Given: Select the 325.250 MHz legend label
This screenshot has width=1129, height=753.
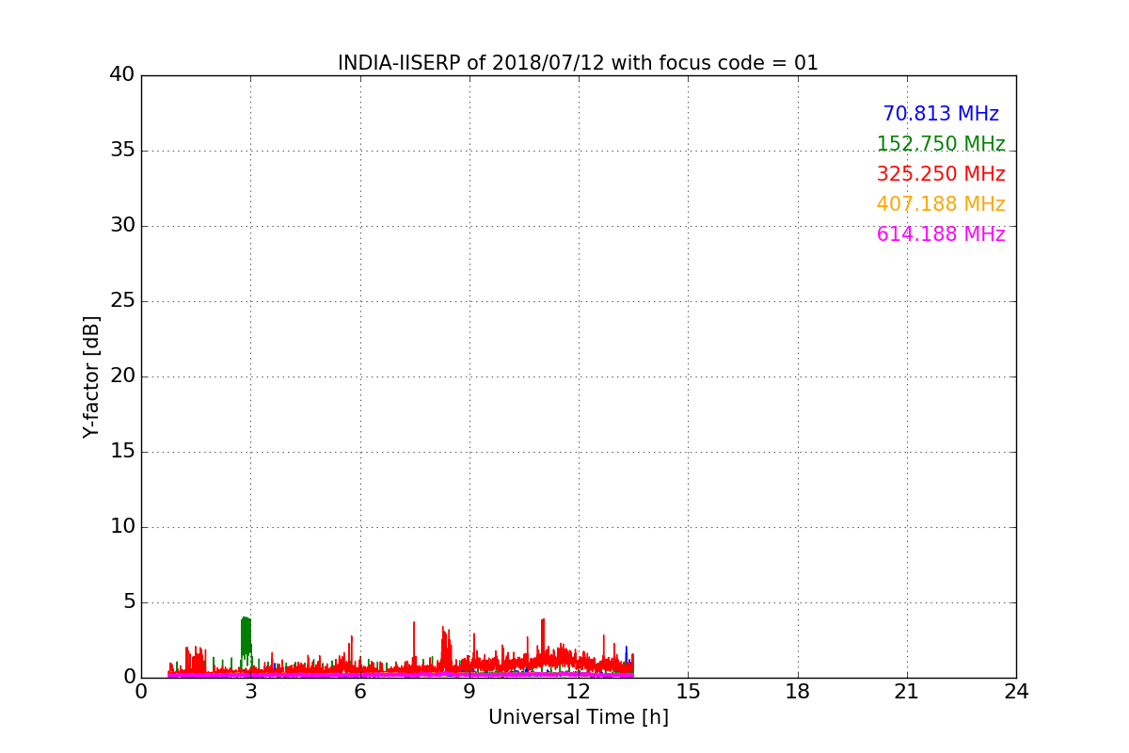Looking at the screenshot, I should point(941,174).
